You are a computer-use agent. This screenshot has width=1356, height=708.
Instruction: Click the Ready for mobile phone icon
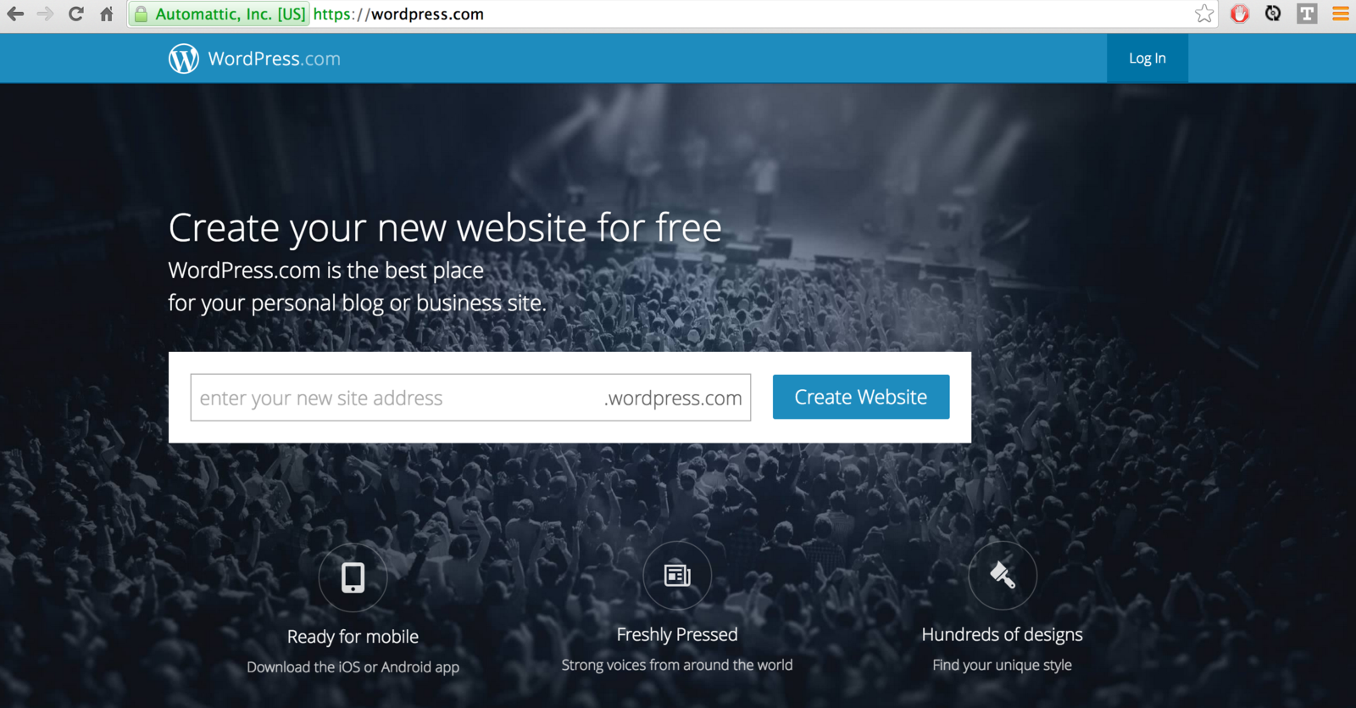[x=353, y=577]
